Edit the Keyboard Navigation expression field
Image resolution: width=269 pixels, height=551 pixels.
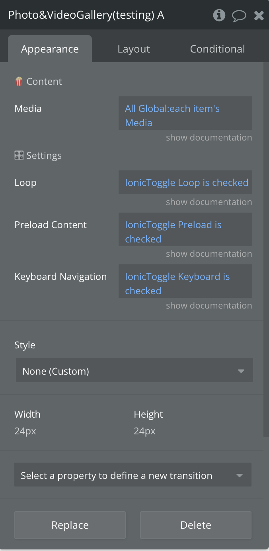[185, 281]
